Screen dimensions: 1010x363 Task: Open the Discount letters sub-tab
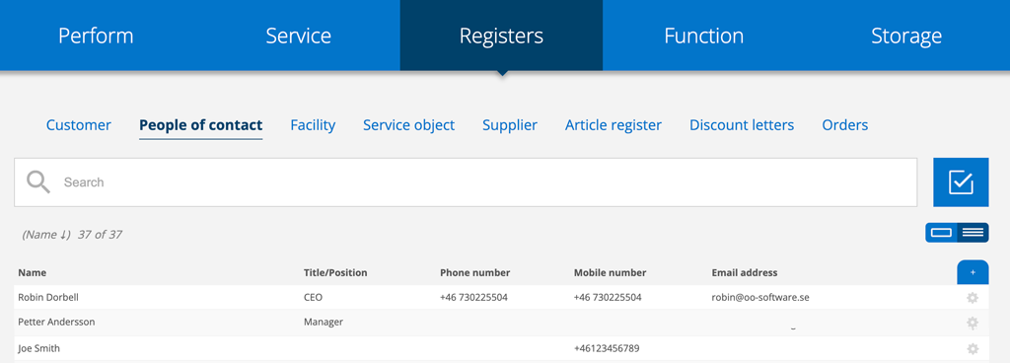[742, 125]
